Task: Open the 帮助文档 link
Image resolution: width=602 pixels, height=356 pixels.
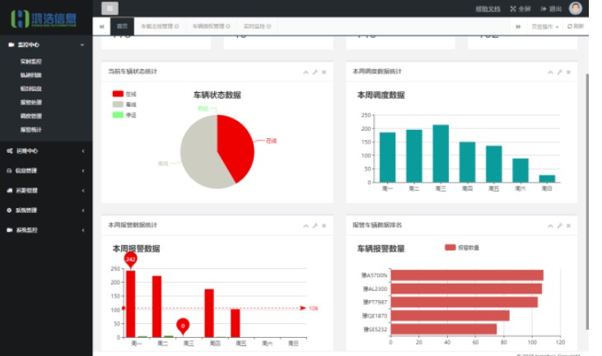Action: coord(488,9)
